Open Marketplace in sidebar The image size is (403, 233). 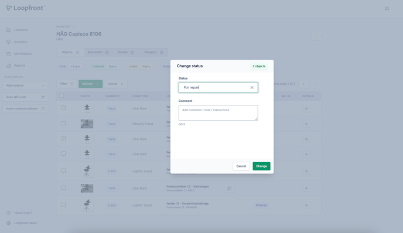point(23,54)
